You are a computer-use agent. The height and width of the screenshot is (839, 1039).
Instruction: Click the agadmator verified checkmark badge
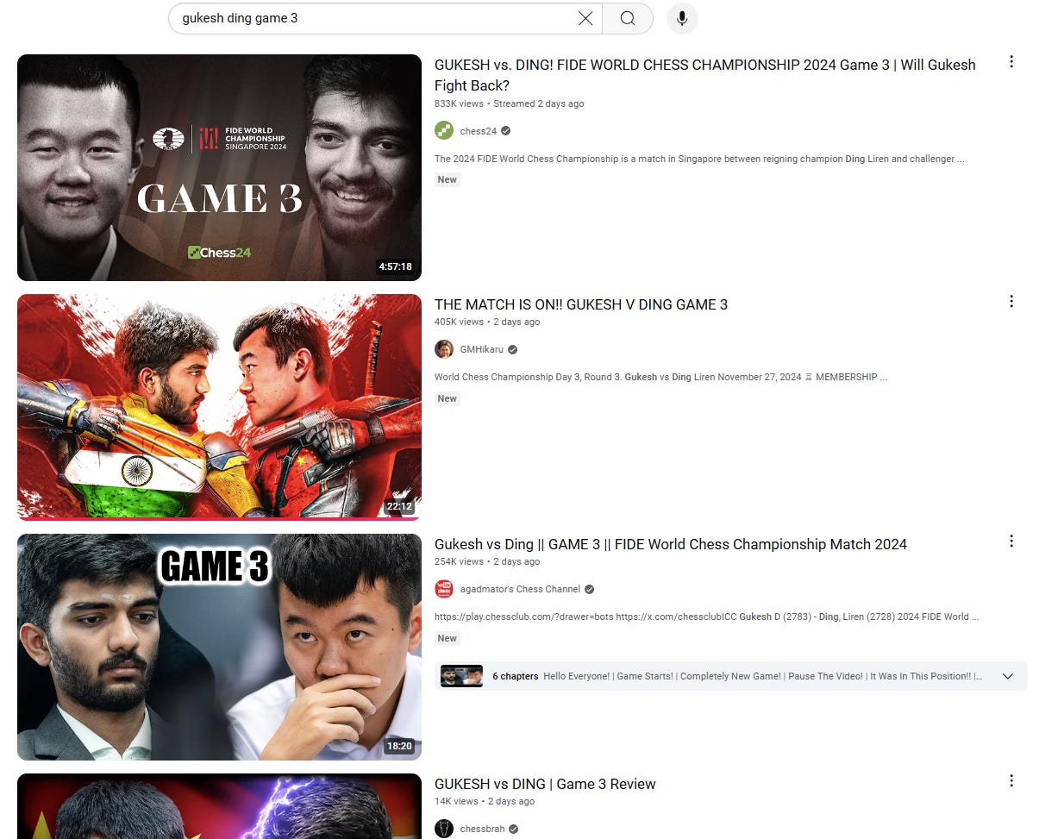(590, 589)
